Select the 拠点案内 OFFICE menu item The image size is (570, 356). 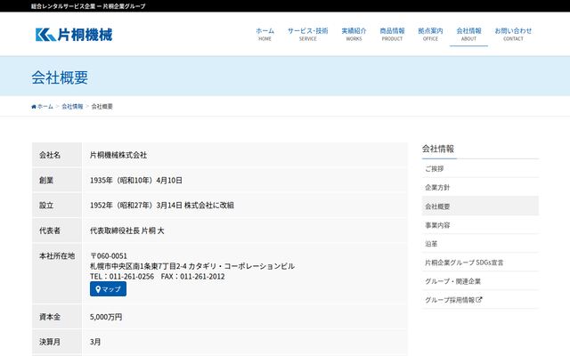point(430,34)
